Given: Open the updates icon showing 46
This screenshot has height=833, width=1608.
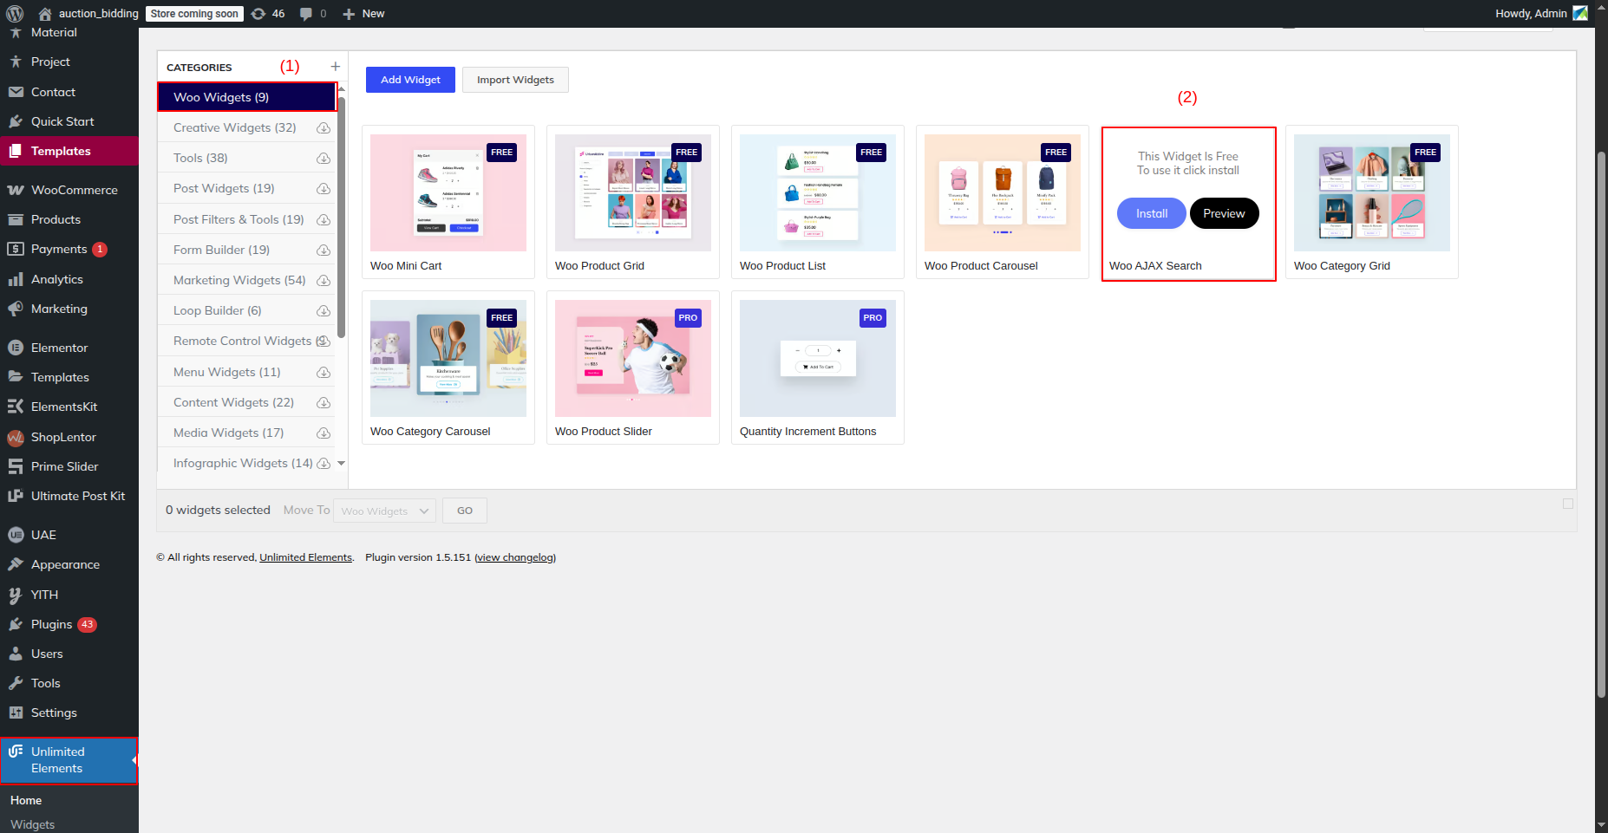Looking at the screenshot, I should pyautogui.click(x=267, y=14).
